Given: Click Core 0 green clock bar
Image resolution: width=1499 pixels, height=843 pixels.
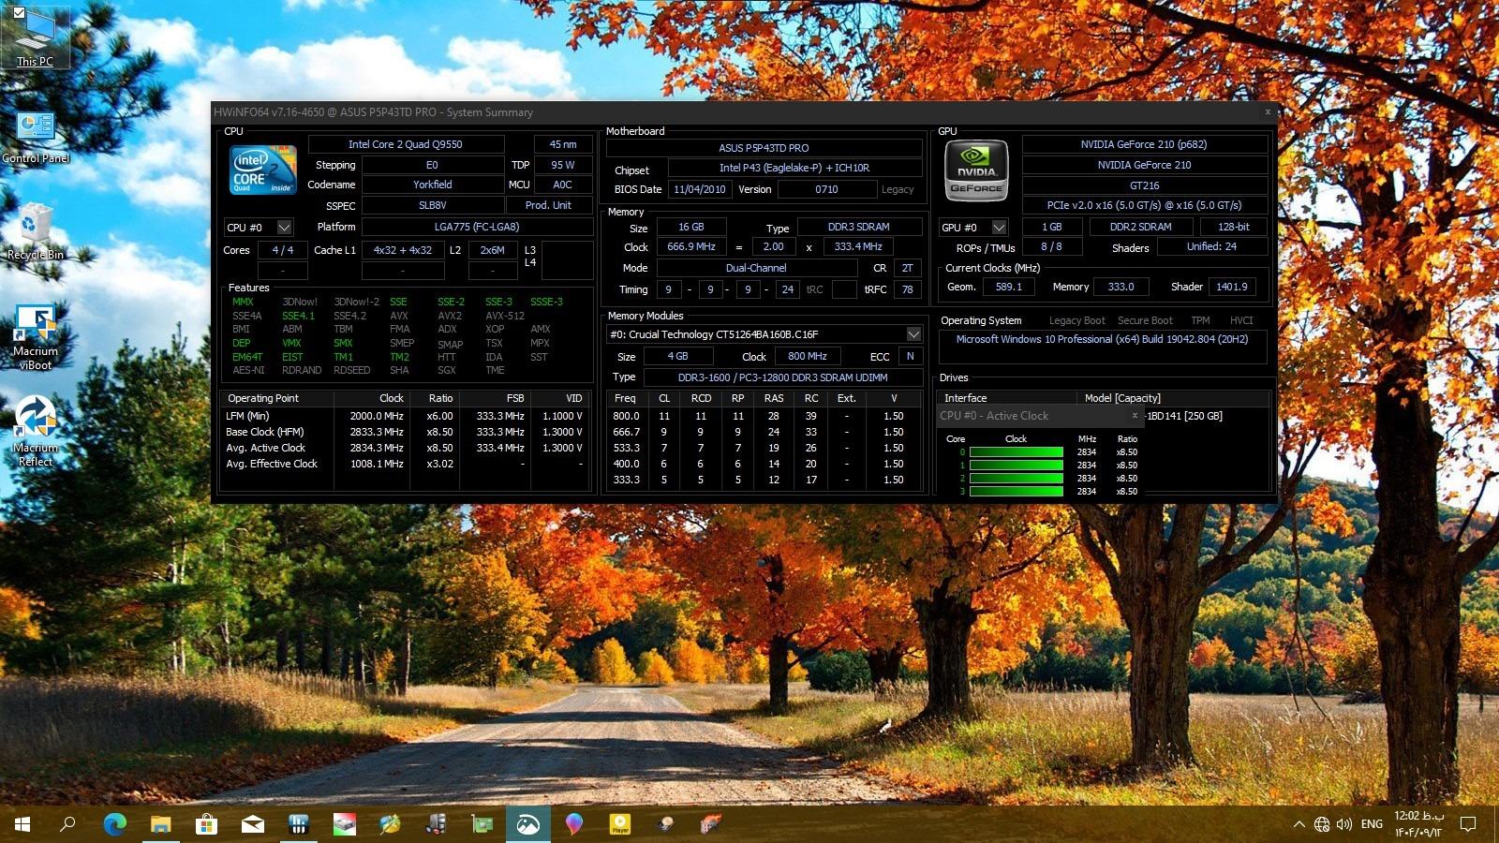Looking at the screenshot, I should tap(1017, 452).
